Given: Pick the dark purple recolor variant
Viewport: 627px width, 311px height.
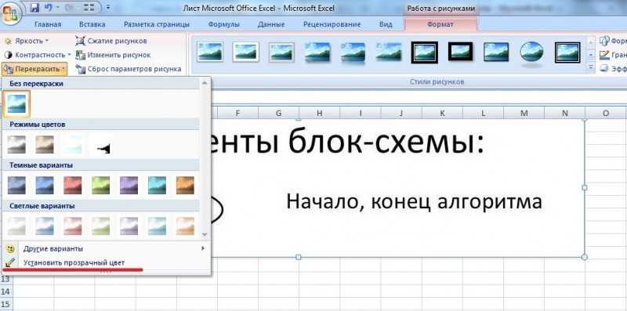Looking at the screenshot, I should pyautogui.click(x=129, y=185).
